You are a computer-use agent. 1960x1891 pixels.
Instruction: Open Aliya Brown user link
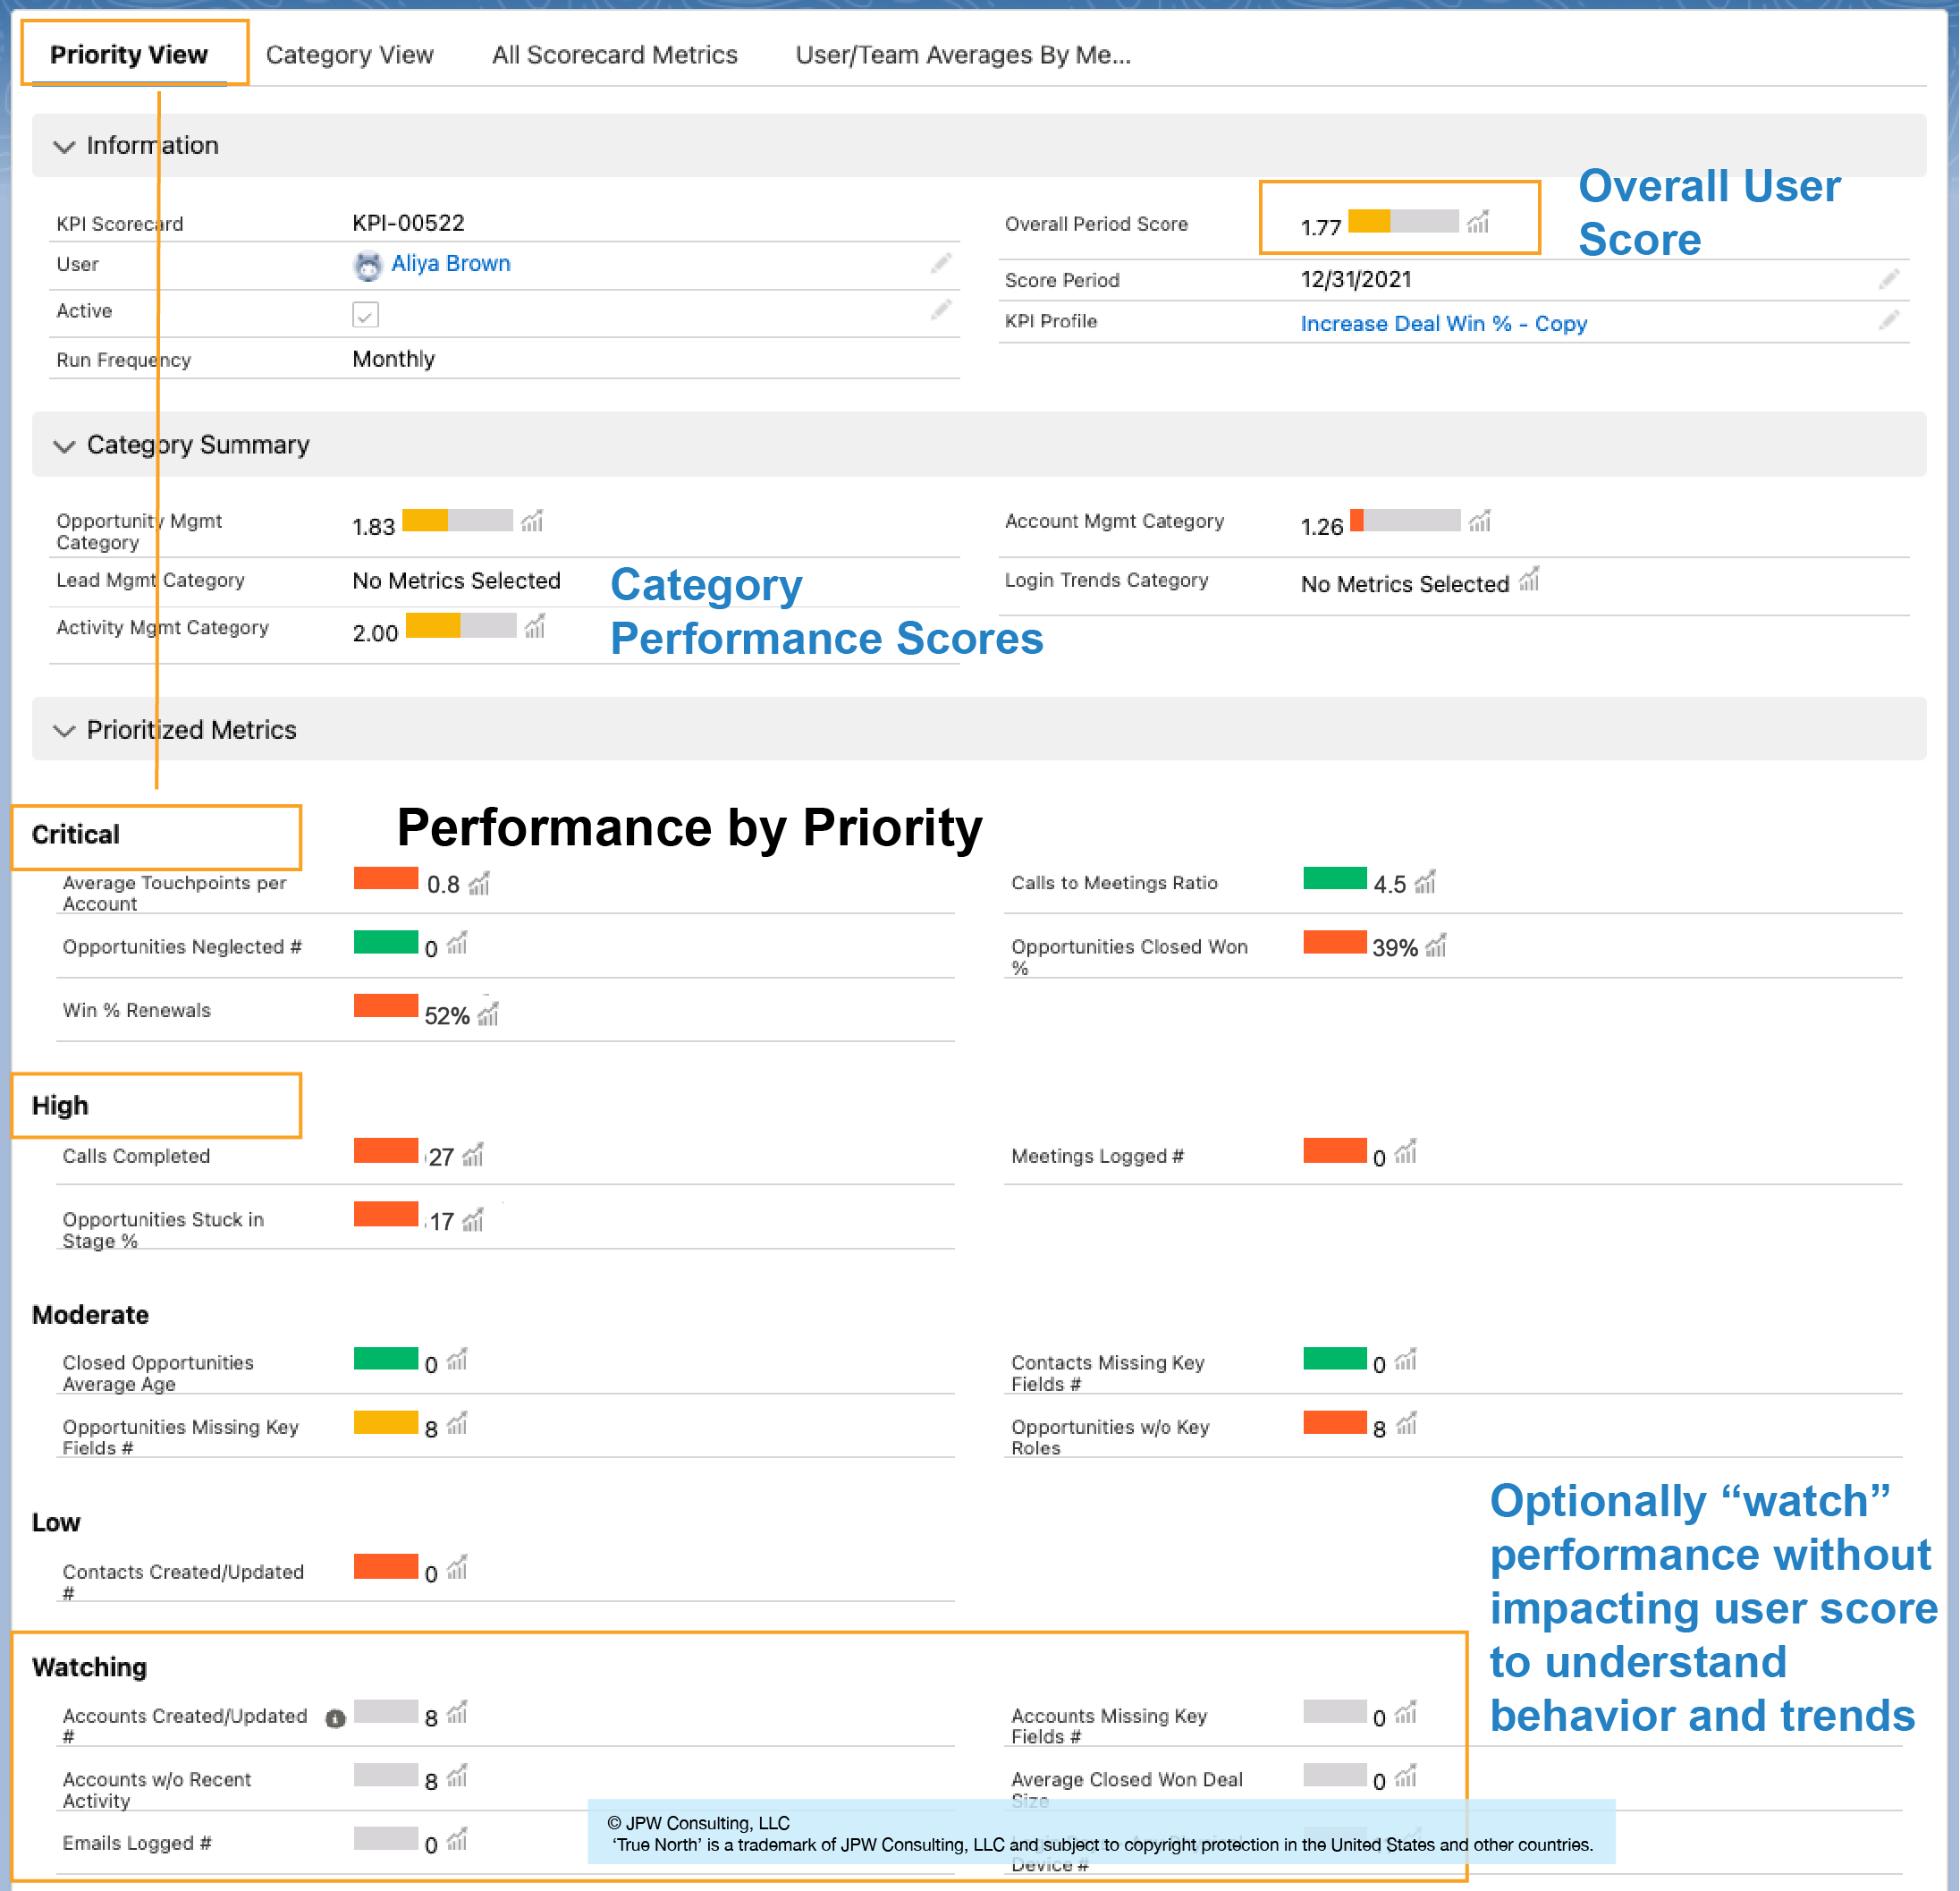(x=450, y=263)
